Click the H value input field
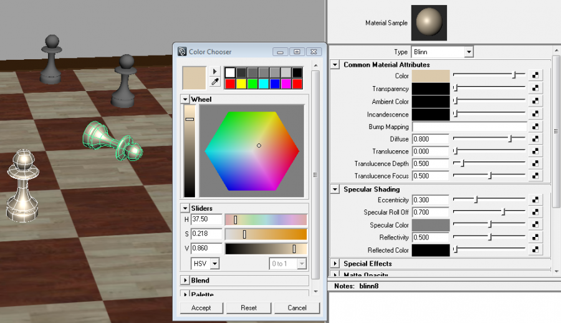Screen dimensions: 561x323 point(207,219)
